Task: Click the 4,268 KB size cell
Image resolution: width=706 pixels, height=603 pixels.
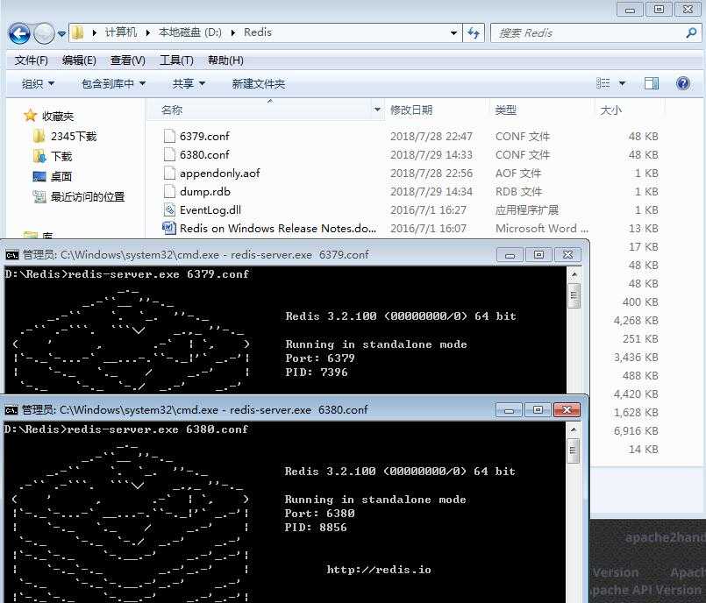Action: (636, 321)
